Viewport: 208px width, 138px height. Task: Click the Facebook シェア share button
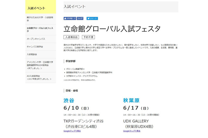(80, 18)
